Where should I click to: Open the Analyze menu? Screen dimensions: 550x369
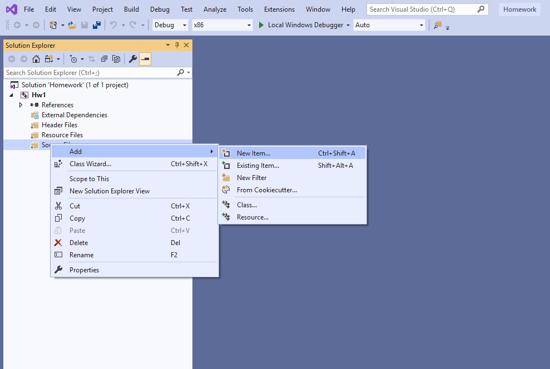215,9
